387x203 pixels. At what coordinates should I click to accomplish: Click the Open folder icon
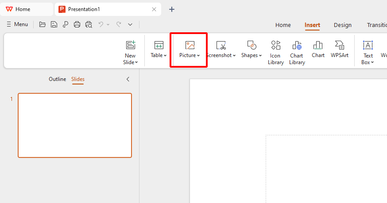[x=43, y=24]
